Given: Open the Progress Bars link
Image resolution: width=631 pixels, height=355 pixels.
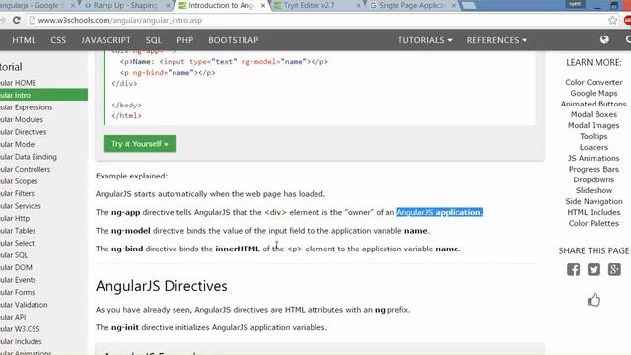Looking at the screenshot, I should 594,169.
